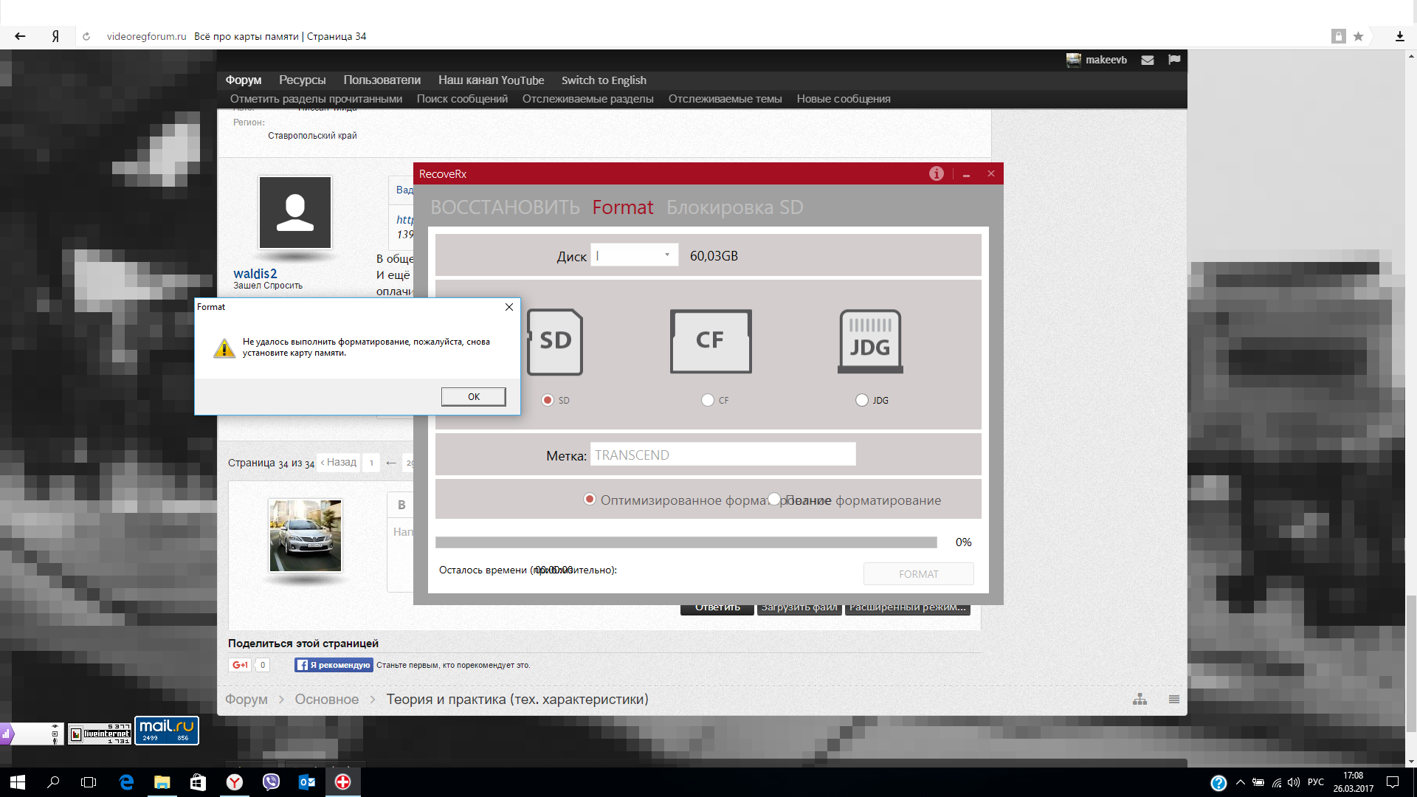This screenshot has height=797, width=1417.
Task: Open the keyboard language РУС selector
Action: pyautogui.click(x=1315, y=782)
